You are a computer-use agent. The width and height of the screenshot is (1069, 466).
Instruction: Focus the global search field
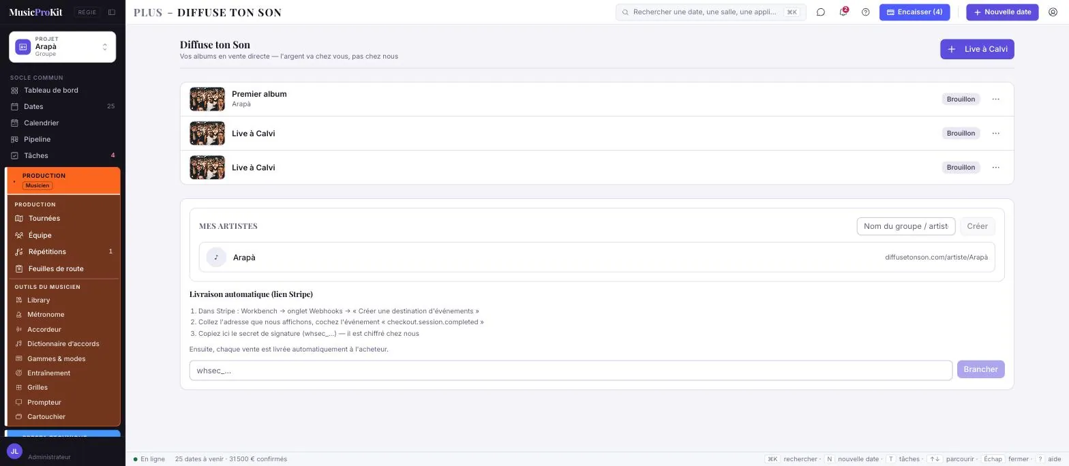710,12
